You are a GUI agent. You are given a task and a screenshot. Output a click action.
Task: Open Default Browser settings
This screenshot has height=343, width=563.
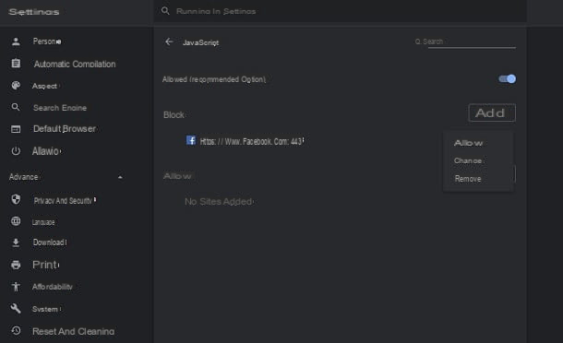tap(65, 129)
